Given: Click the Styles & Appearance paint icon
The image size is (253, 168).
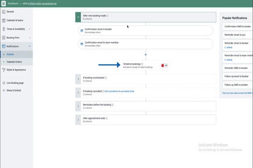Looking at the screenshot, I should point(4,70).
